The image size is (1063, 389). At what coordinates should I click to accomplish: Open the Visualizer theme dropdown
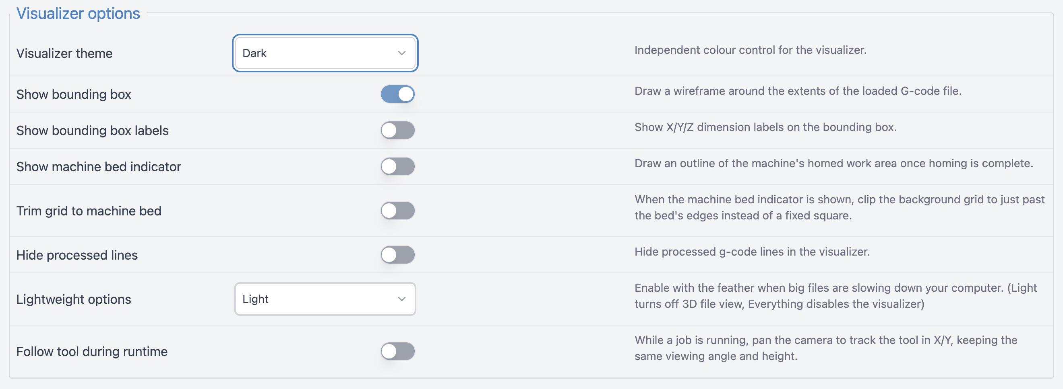click(325, 53)
